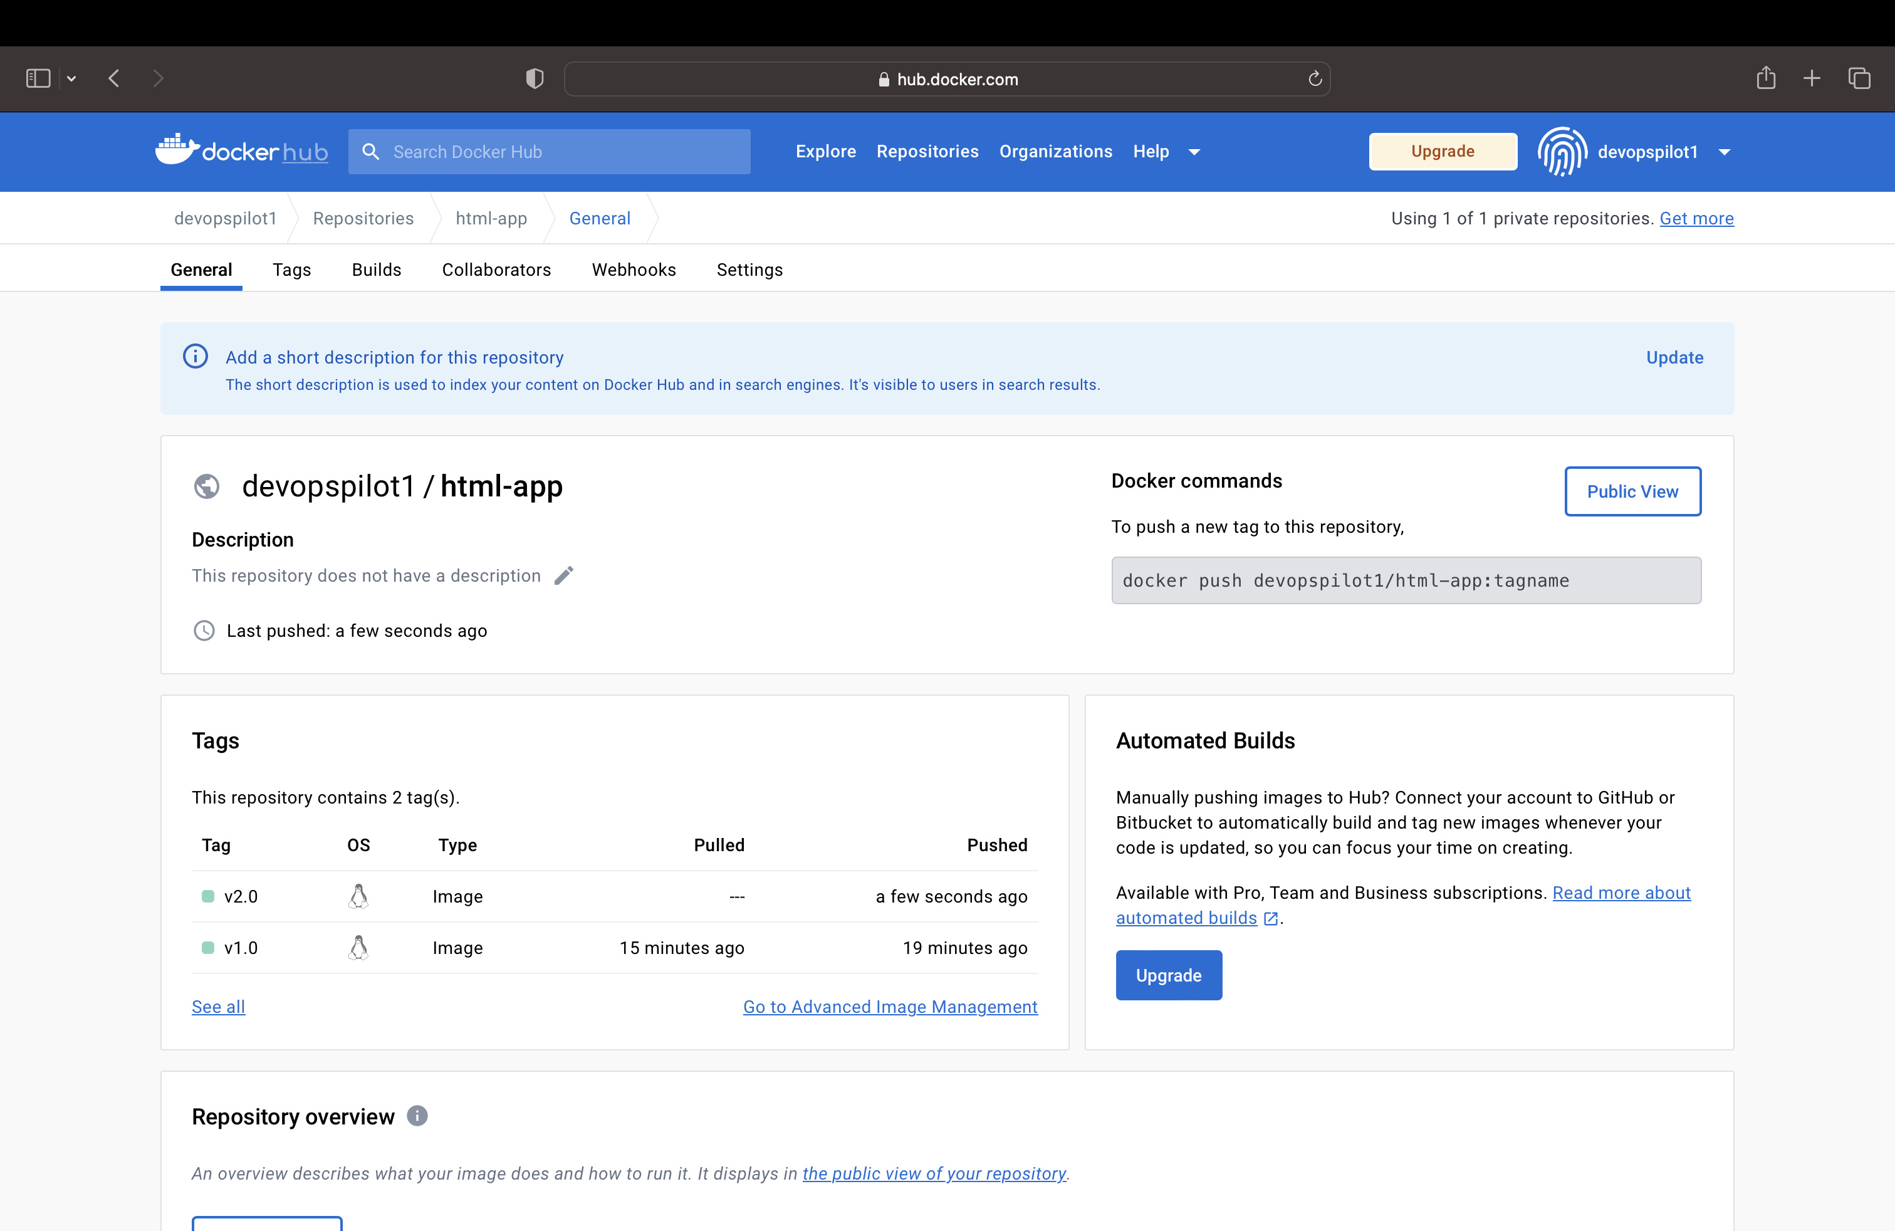
Task: Click the Linux penguin icon for v1.0
Action: [x=358, y=948]
